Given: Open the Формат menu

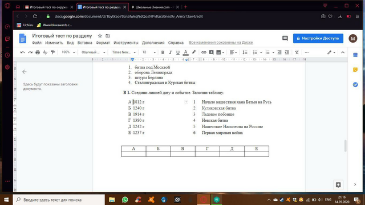Looking at the screenshot, I should 103,43.
